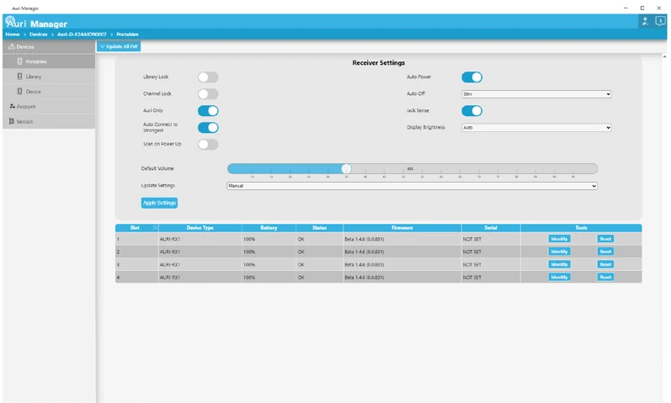Viewport: 671px width, 403px height.
Task: Click the Account sidebar icon
Action: (12, 106)
